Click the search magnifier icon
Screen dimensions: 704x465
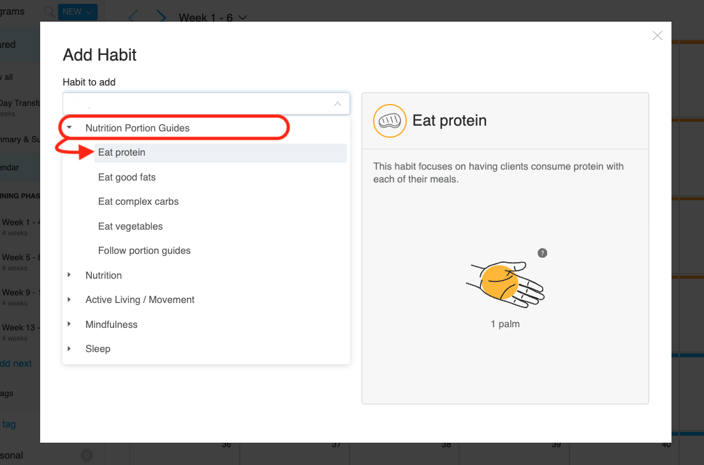48,11
